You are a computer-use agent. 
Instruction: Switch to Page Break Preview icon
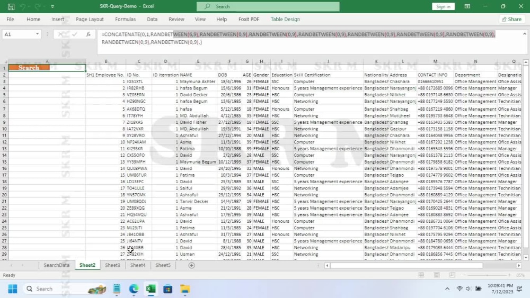point(452,275)
